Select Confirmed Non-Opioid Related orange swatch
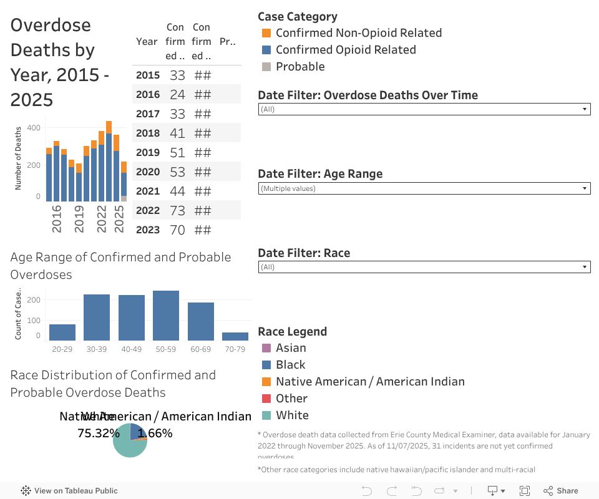Screen dimensions: 599x499 coord(266,33)
